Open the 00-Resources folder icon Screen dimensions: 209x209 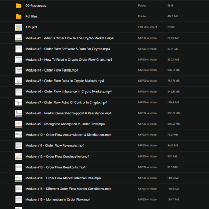pyautogui.click(x=18, y=6)
